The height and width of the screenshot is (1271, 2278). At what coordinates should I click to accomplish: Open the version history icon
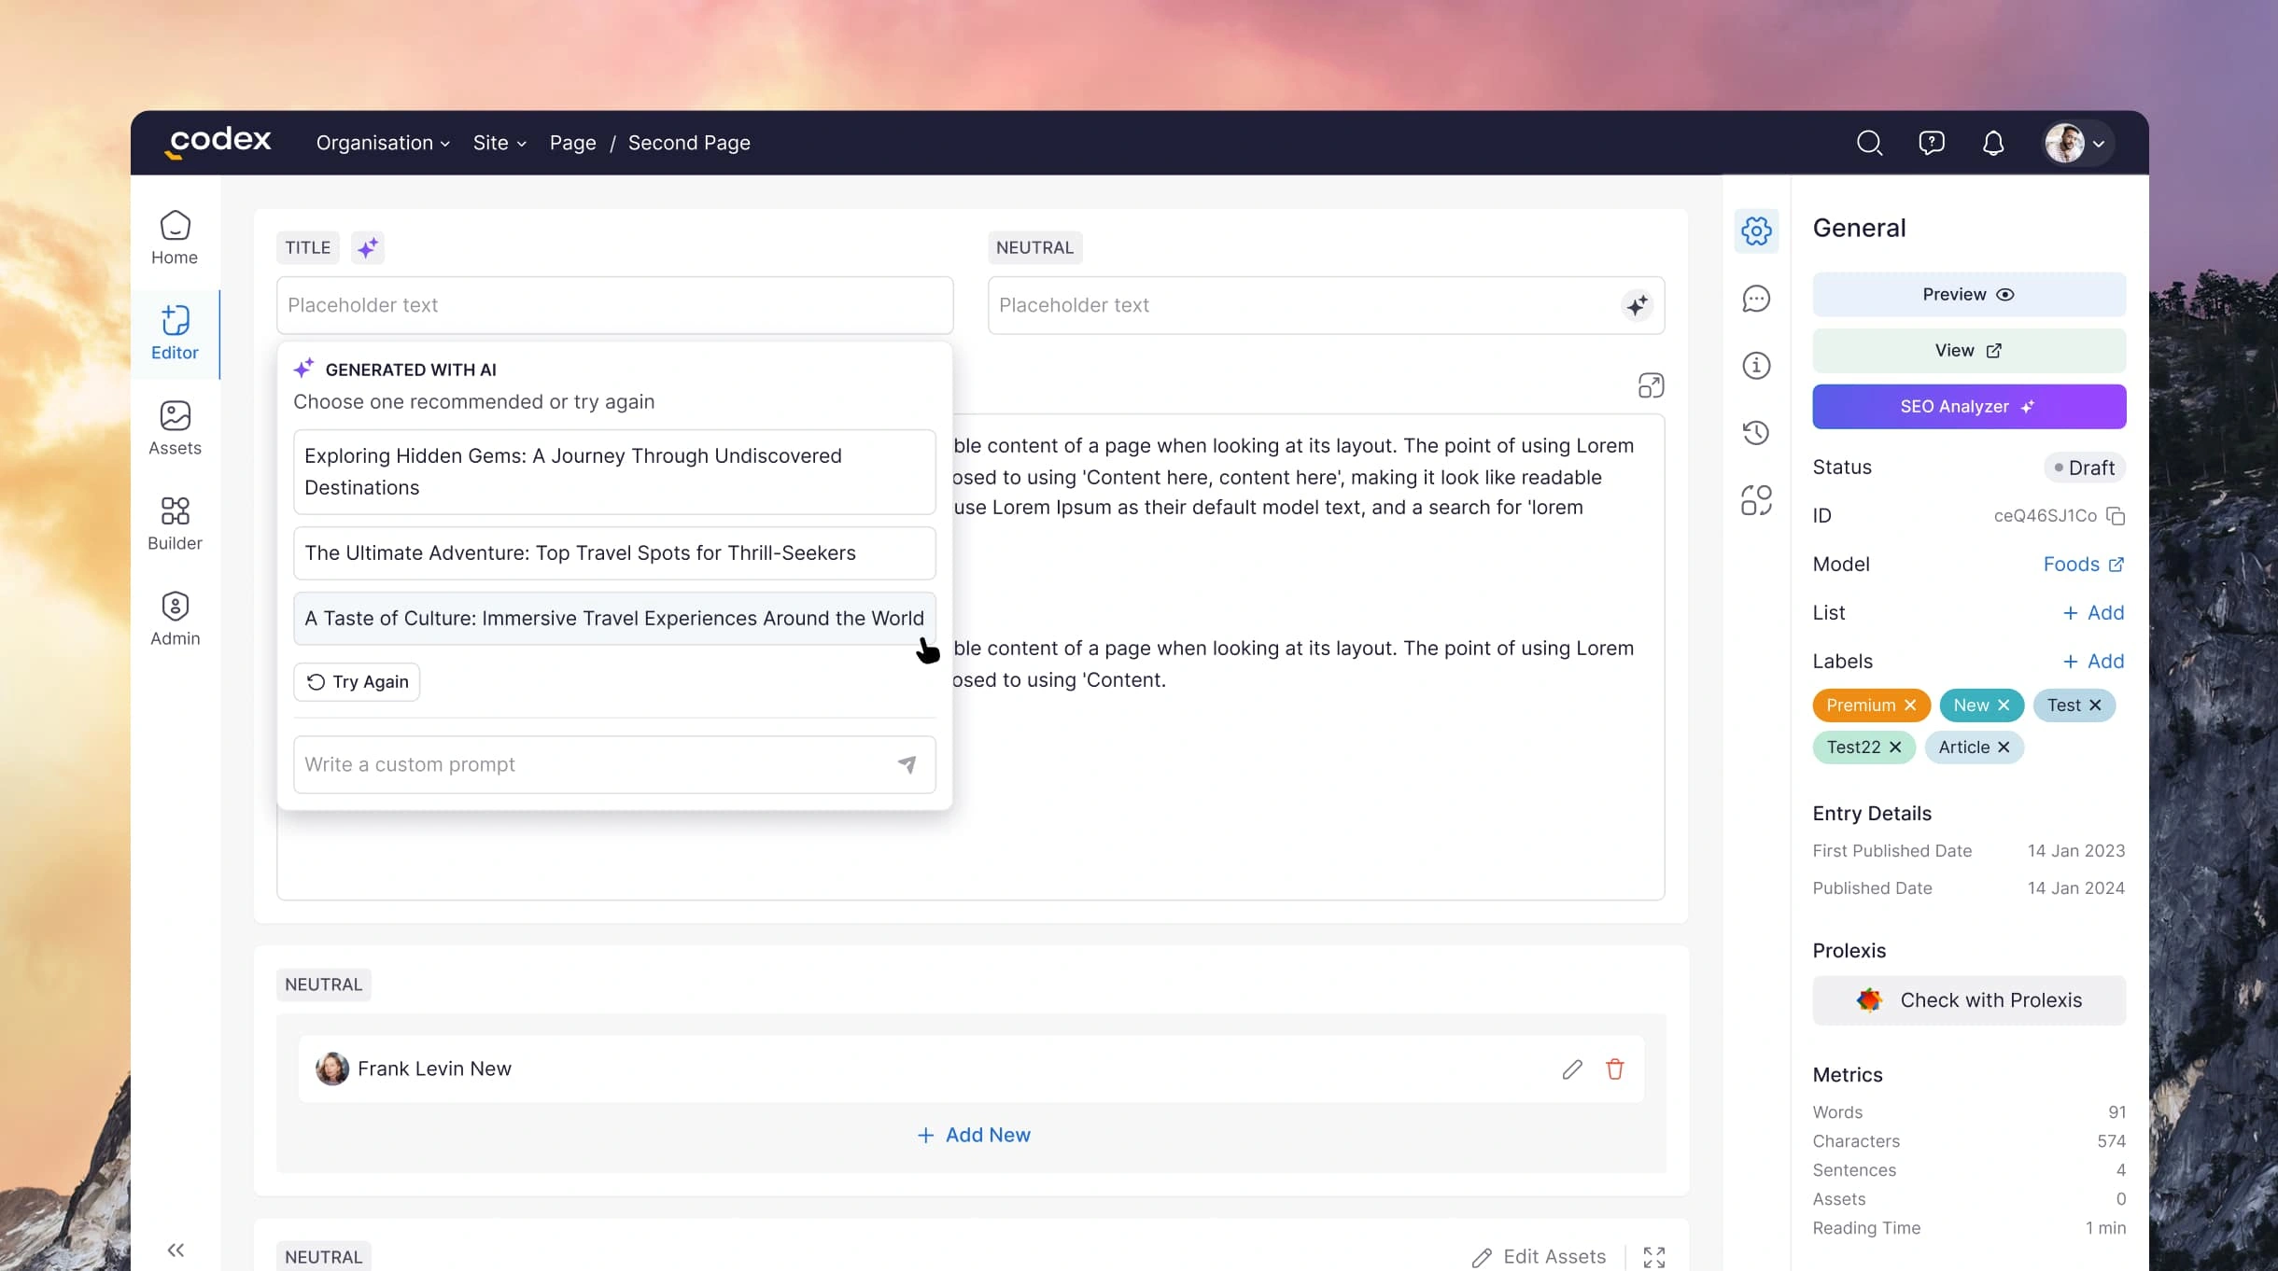(x=1755, y=432)
